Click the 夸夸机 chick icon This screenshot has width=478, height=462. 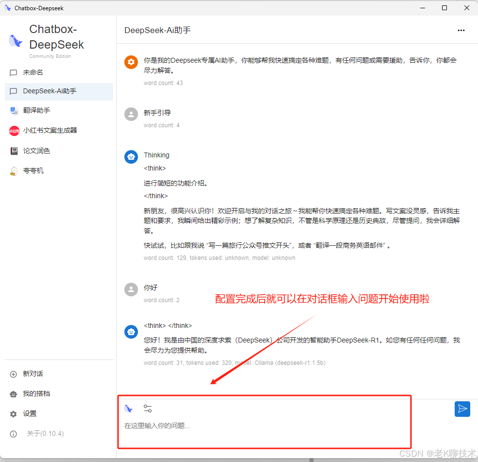coord(14,171)
